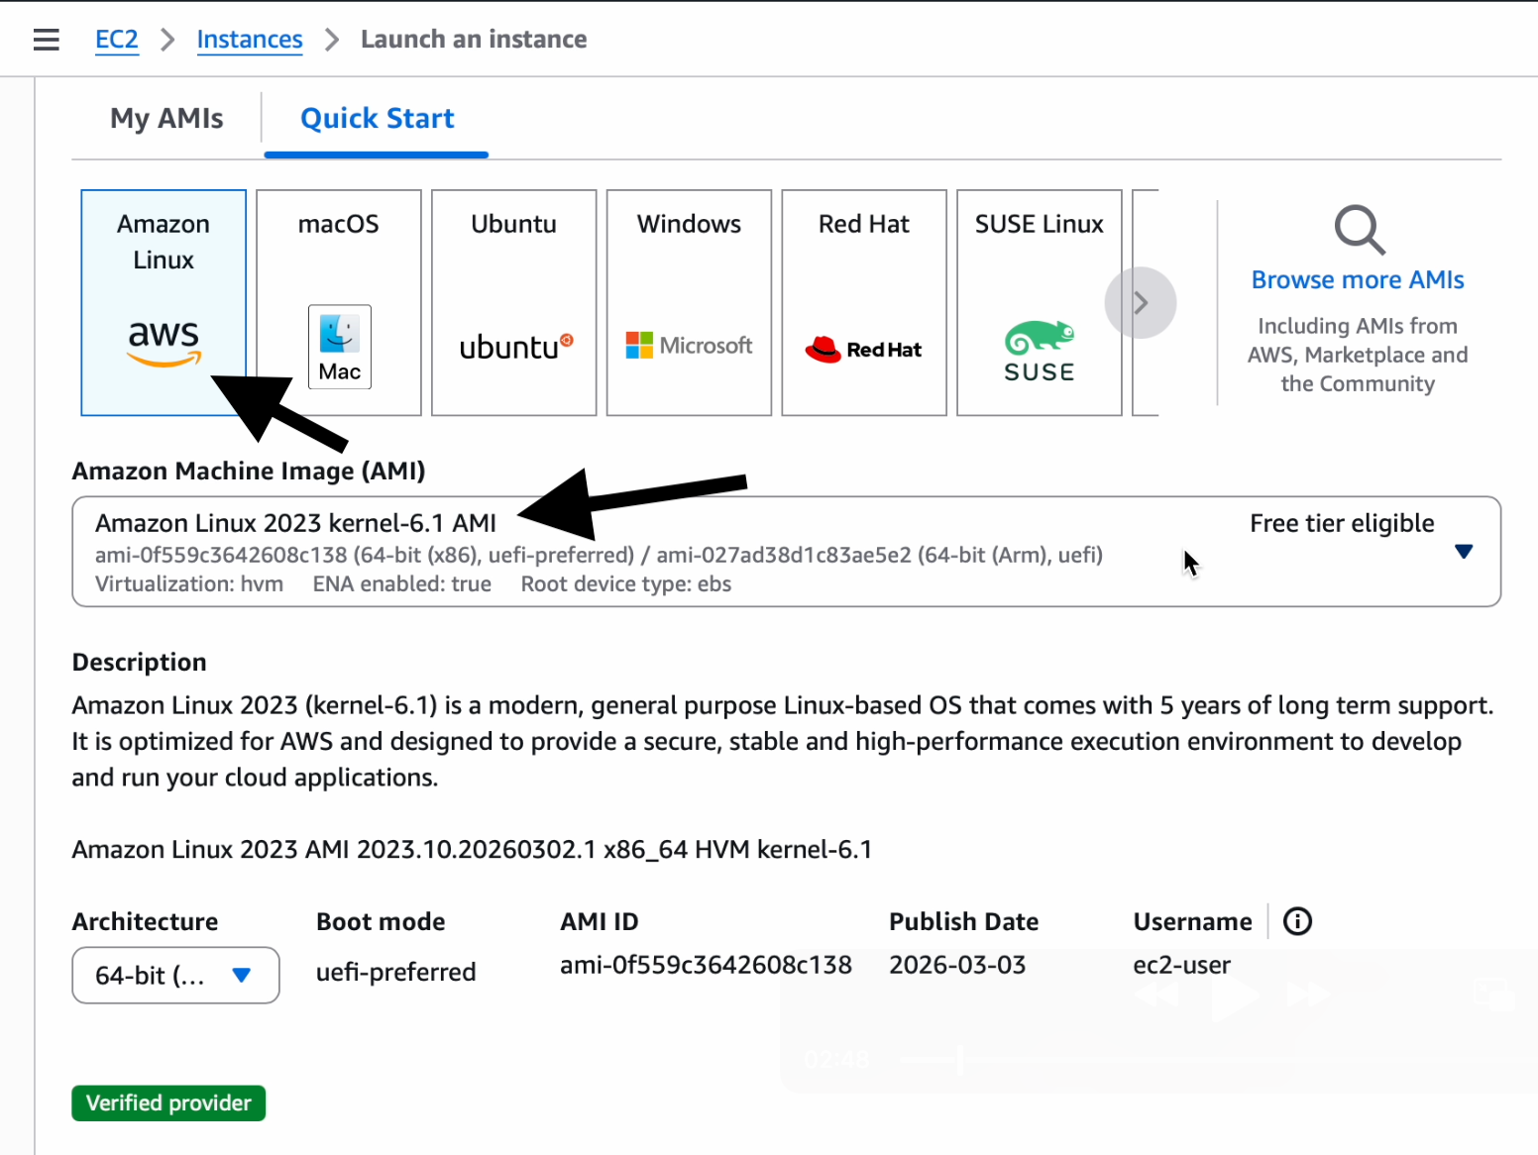1538x1155 pixels.
Task: Click the uefi-preferred boot mode value
Action: click(x=395, y=972)
